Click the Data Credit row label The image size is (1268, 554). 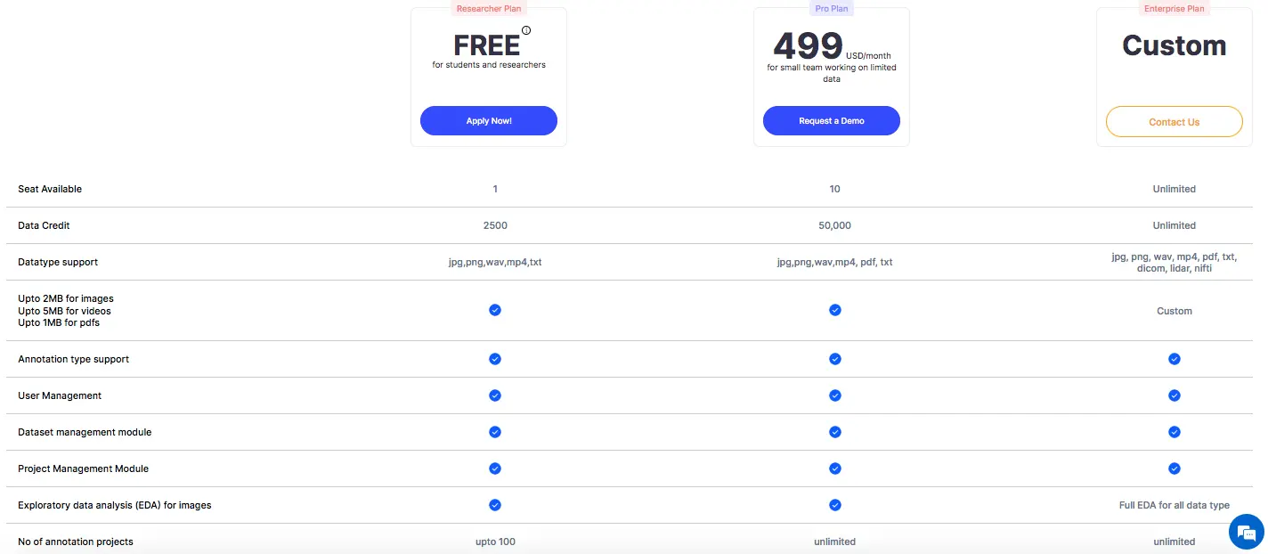(44, 225)
